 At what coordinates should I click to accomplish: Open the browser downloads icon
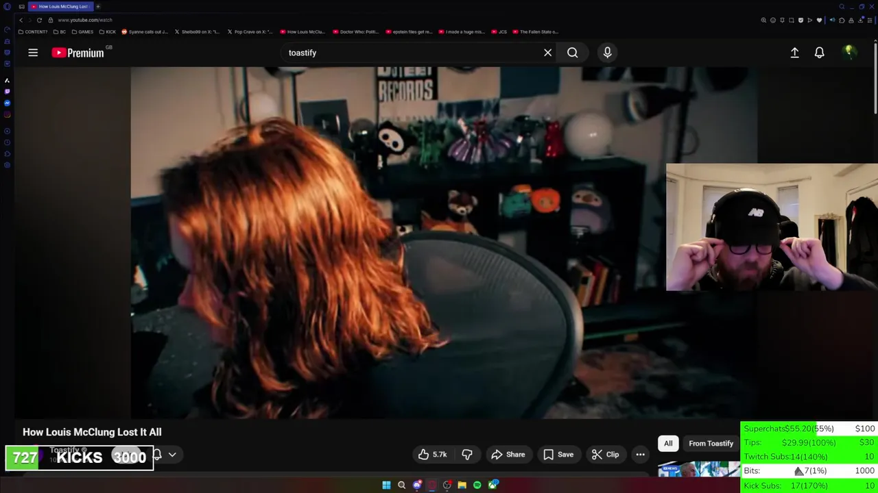point(861,20)
